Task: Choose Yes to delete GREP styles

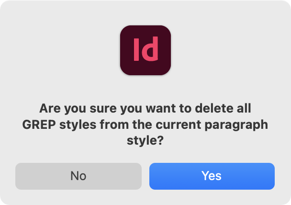Action: click(212, 176)
